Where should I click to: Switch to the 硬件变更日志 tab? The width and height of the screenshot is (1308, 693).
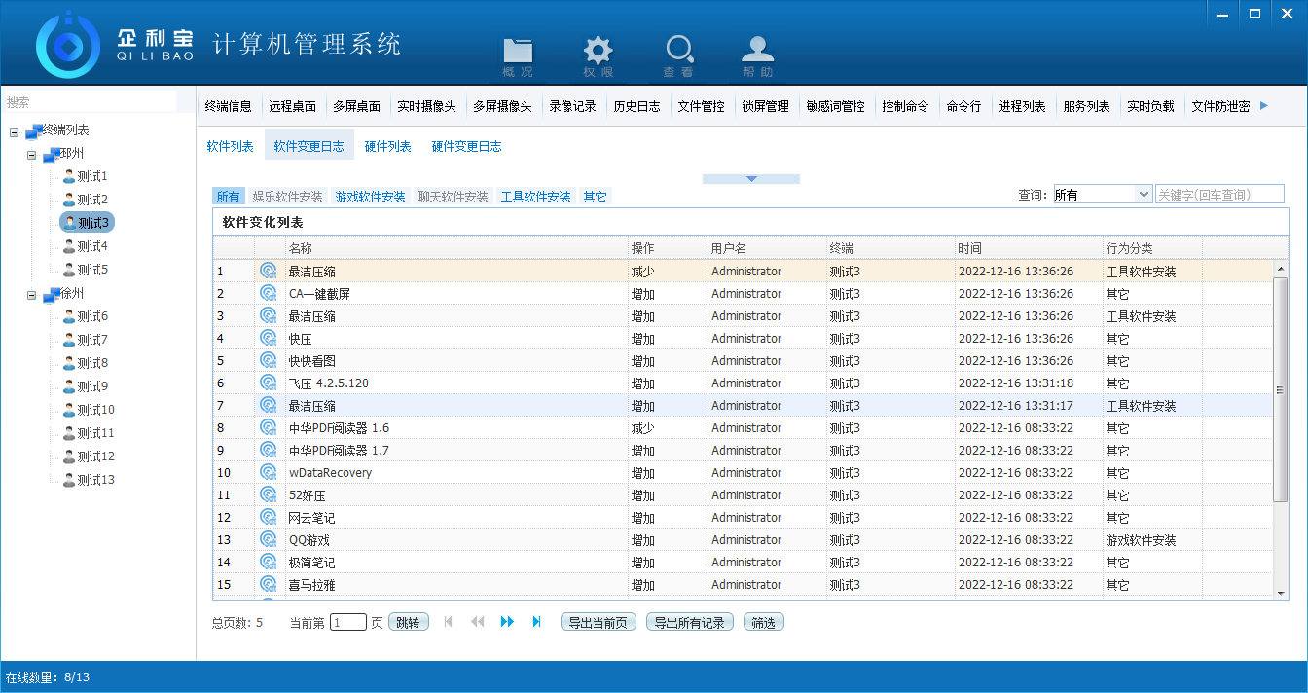click(x=466, y=147)
